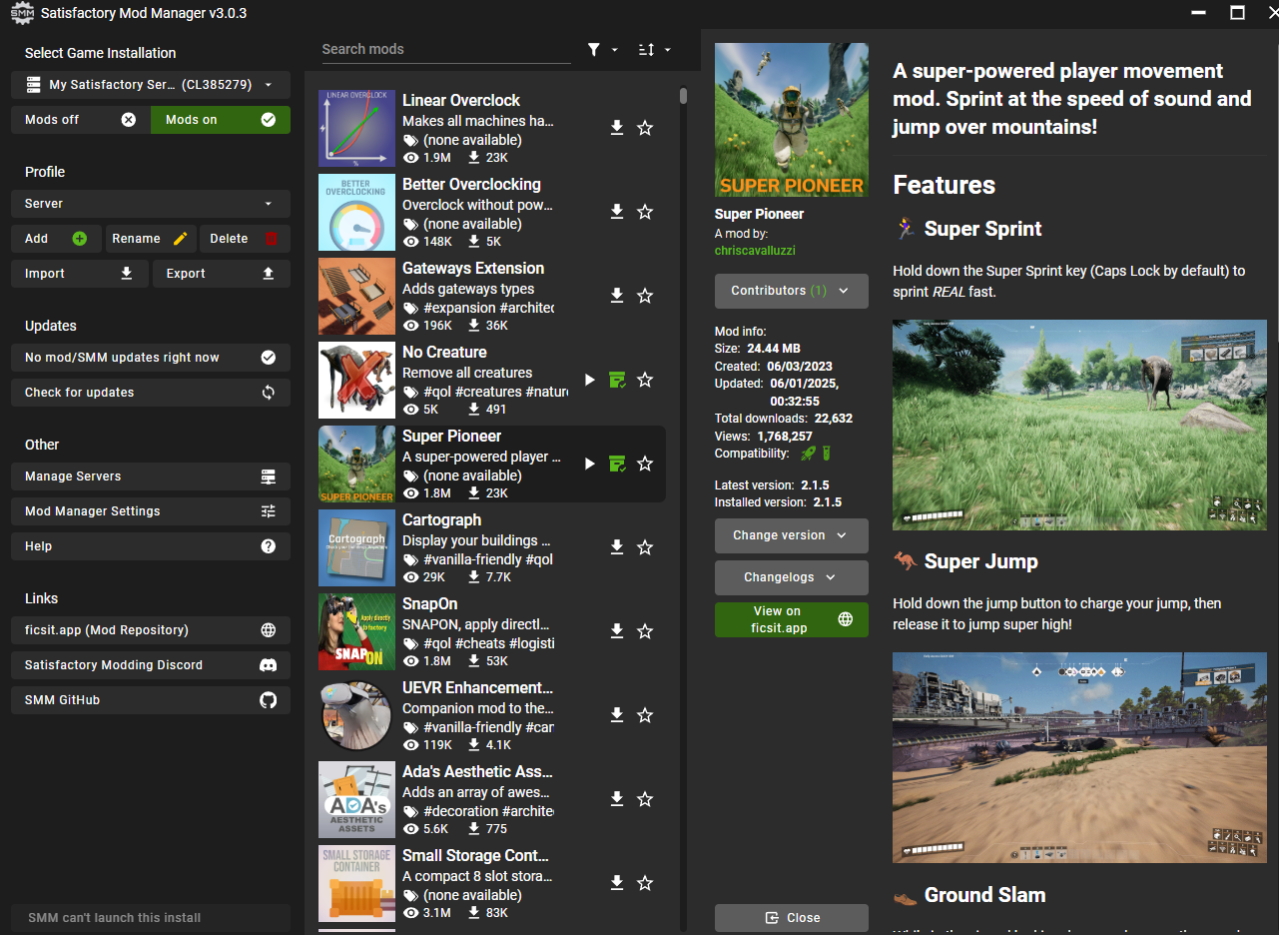The height and width of the screenshot is (935, 1279).
Task: Click the rocket compatibility icon
Action: (x=809, y=454)
